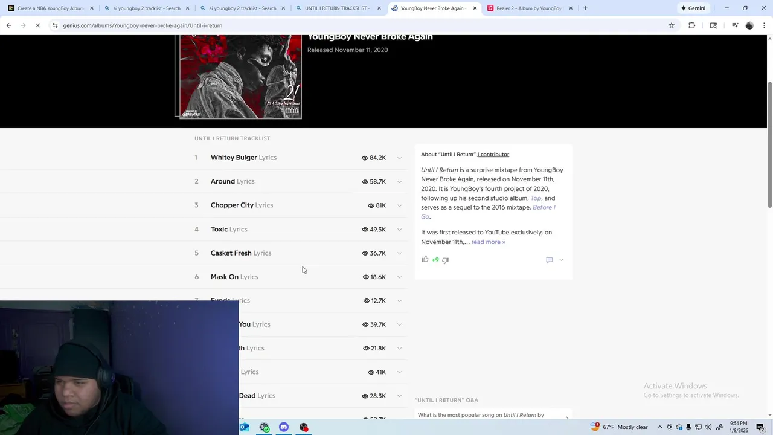Open Whitey Bulger lyrics
This screenshot has height=435, width=773.
tap(243, 158)
